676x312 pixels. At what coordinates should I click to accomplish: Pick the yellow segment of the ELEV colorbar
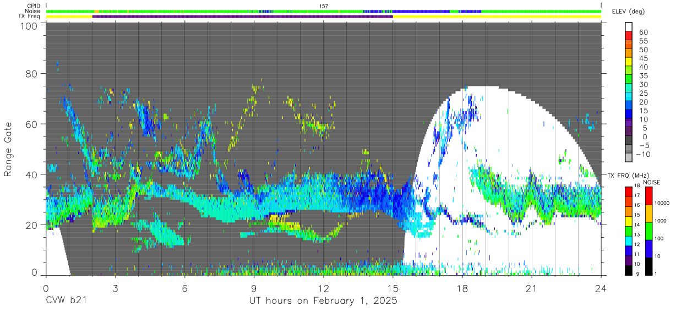click(629, 62)
